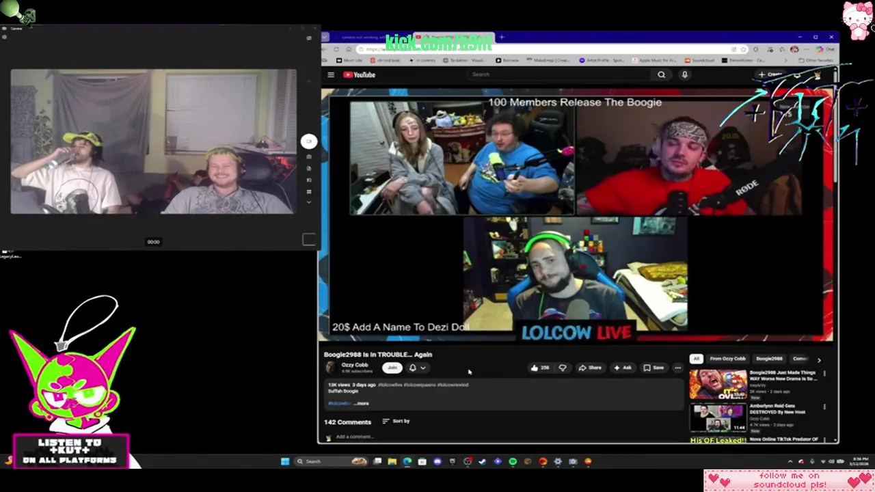Open the Ask button under the video
Viewport: 875px width, 492px height.
tap(622, 368)
